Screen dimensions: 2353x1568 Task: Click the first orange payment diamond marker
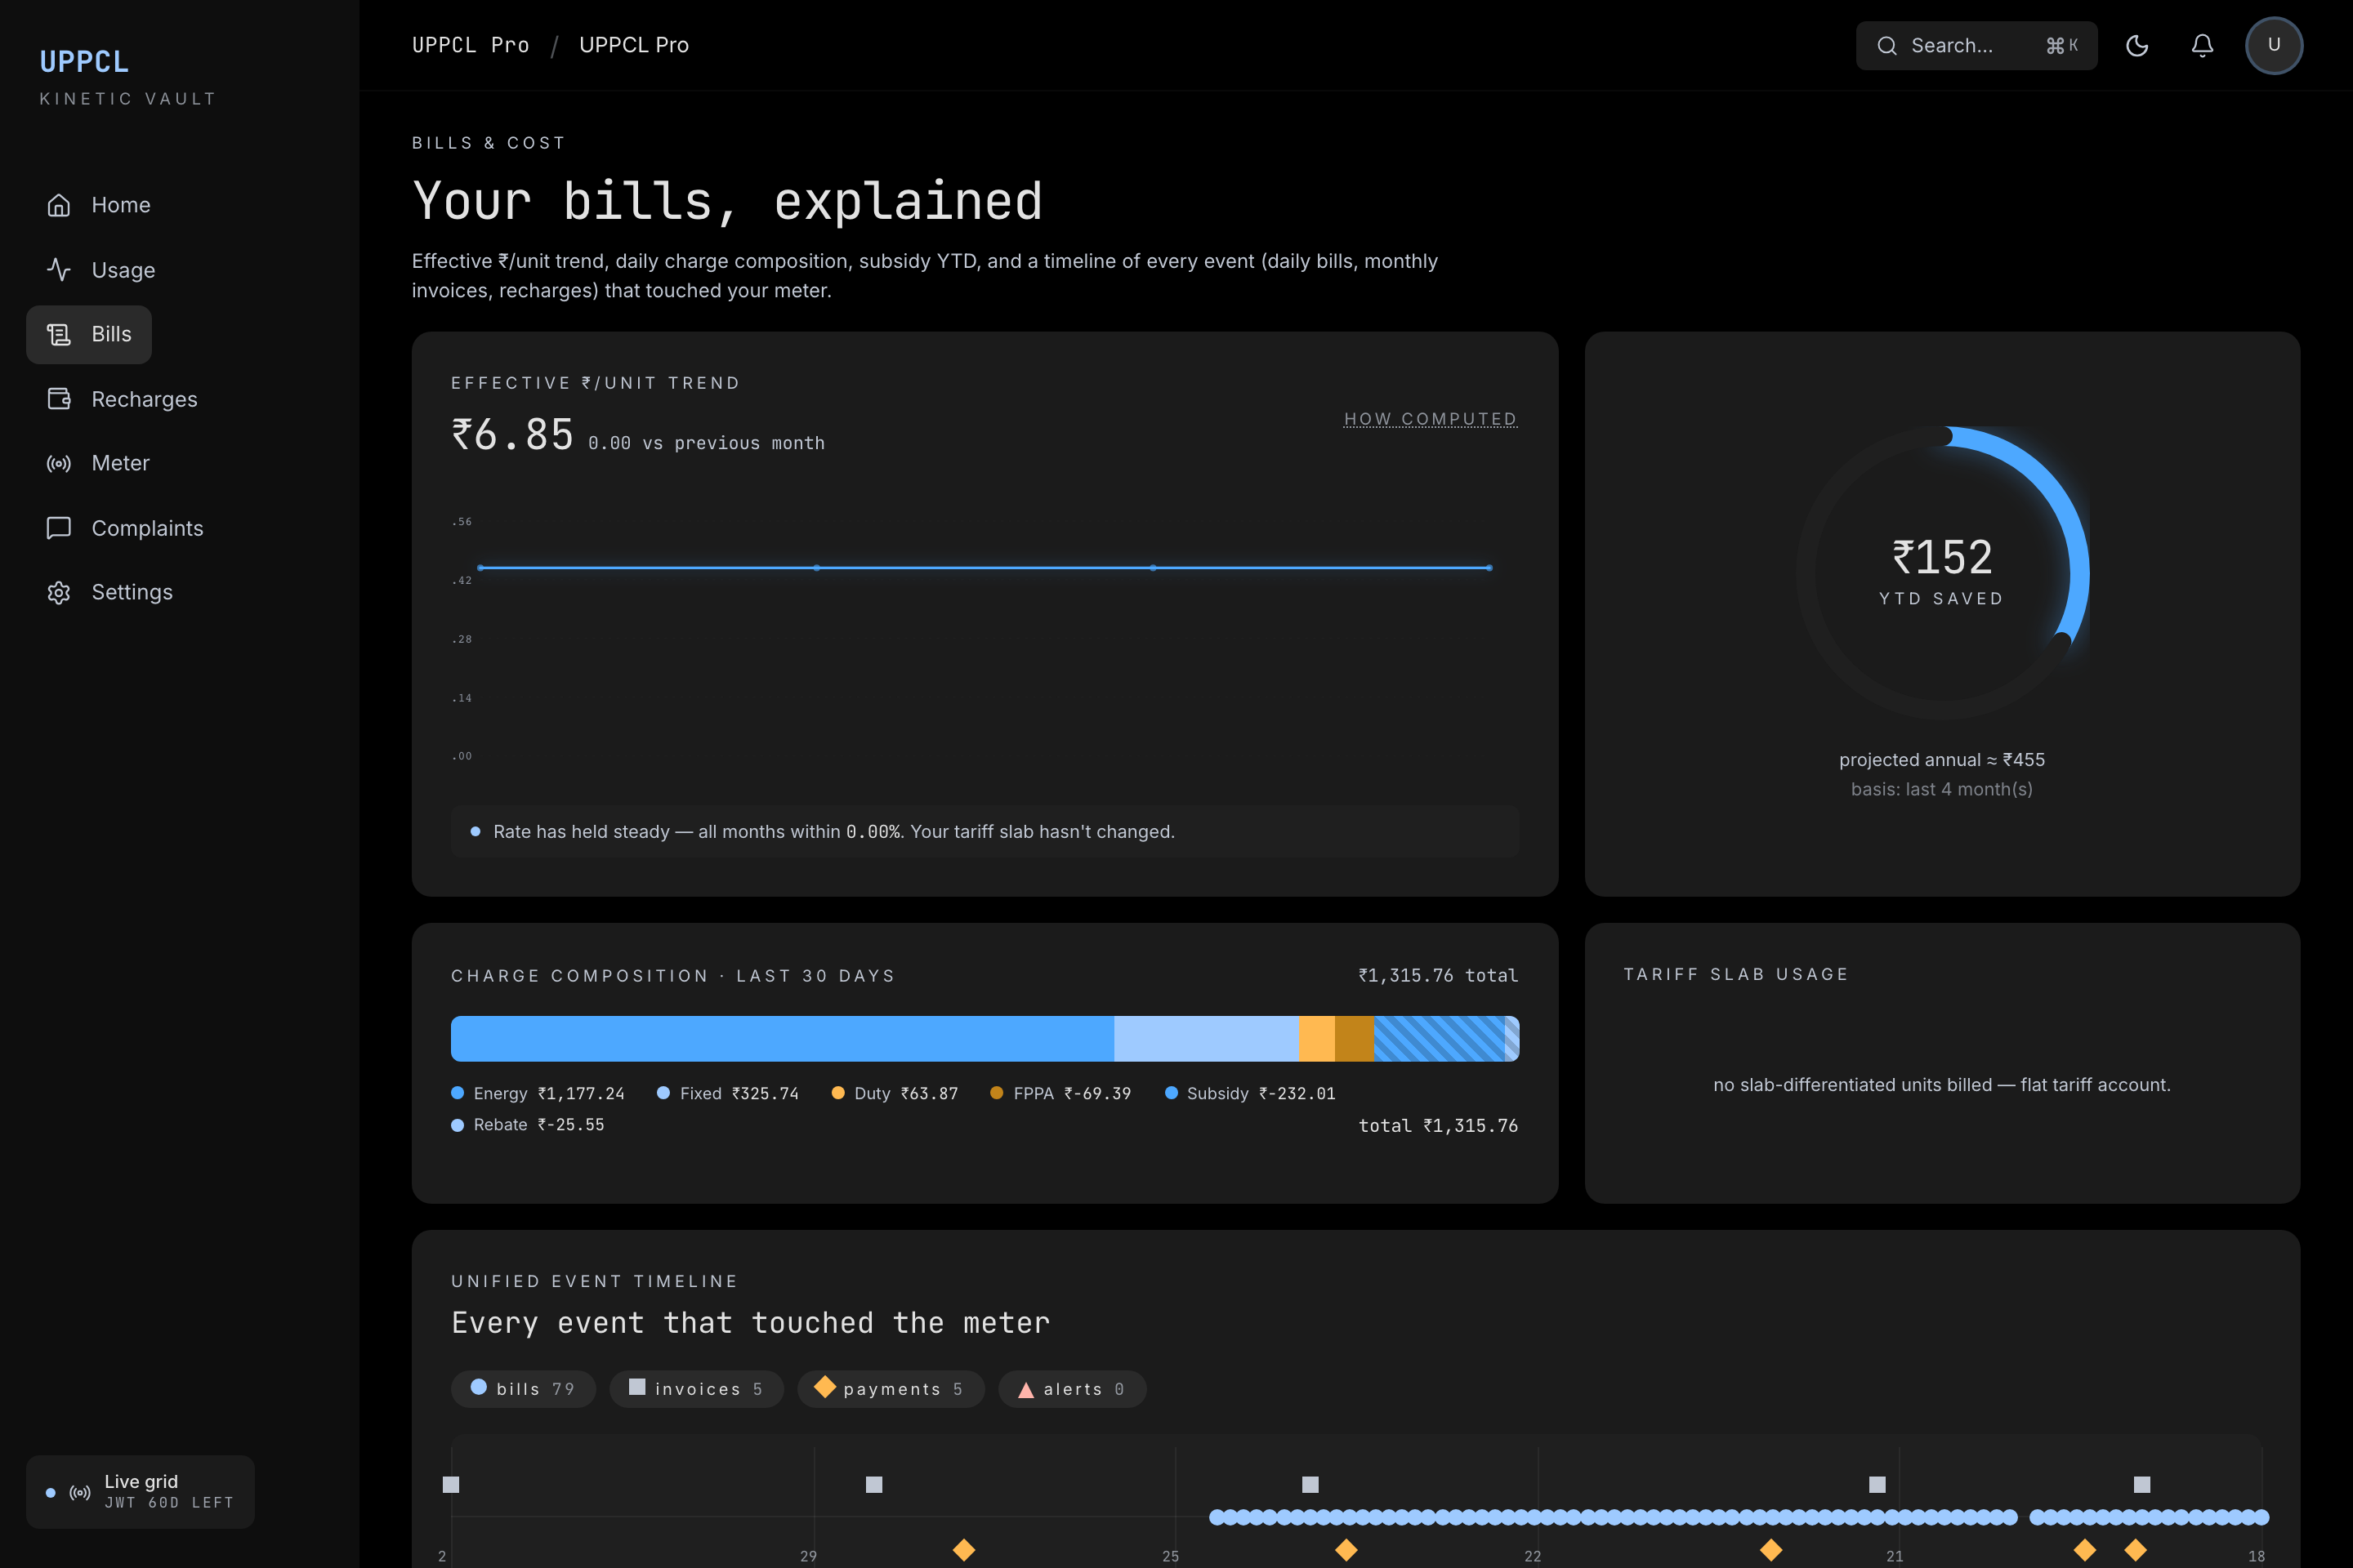click(963, 1550)
